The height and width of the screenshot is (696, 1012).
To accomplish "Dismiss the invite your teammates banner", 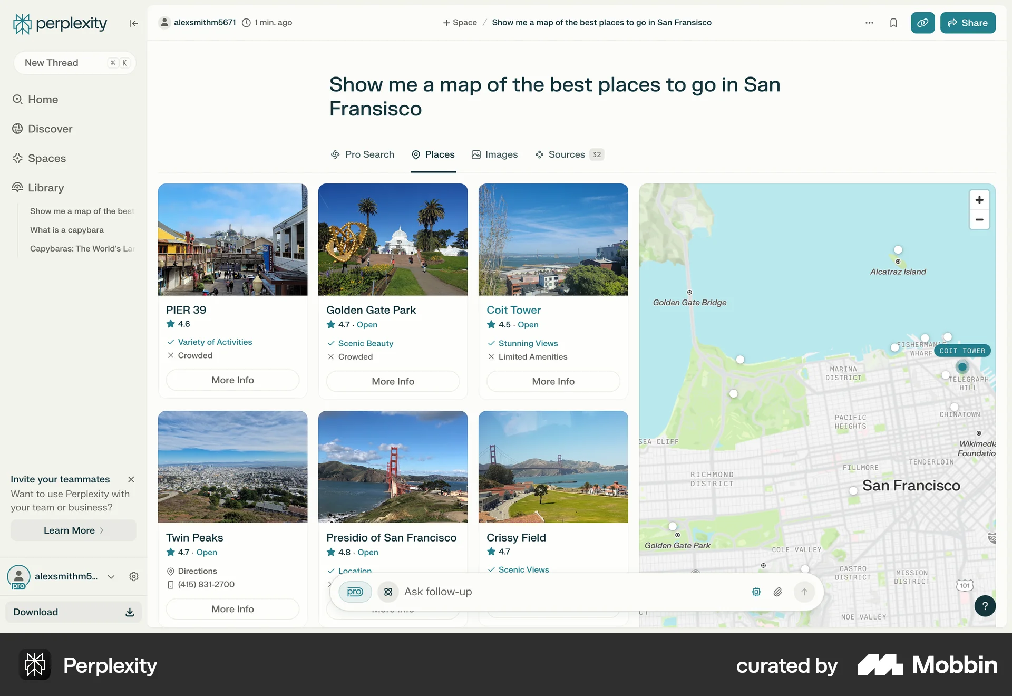I will (x=131, y=479).
